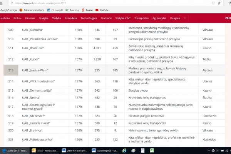The image size is (231, 154).
Task: Open the Яндекс bookmark
Action: pos(87,10)
